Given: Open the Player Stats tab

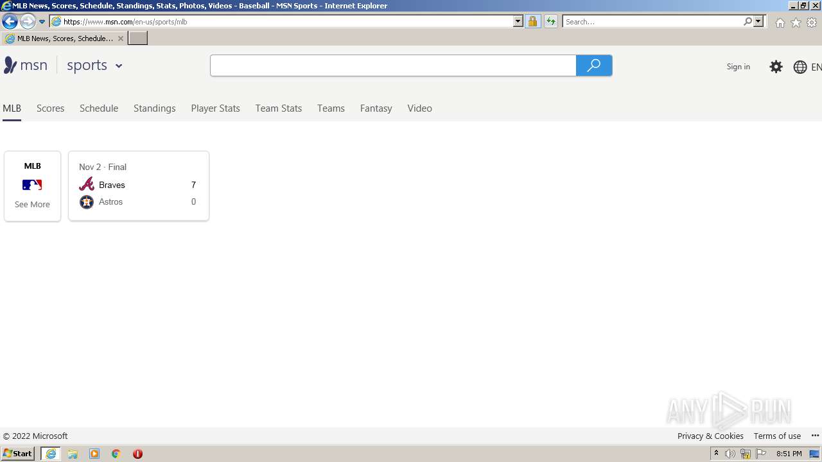Looking at the screenshot, I should (x=215, y=108).
